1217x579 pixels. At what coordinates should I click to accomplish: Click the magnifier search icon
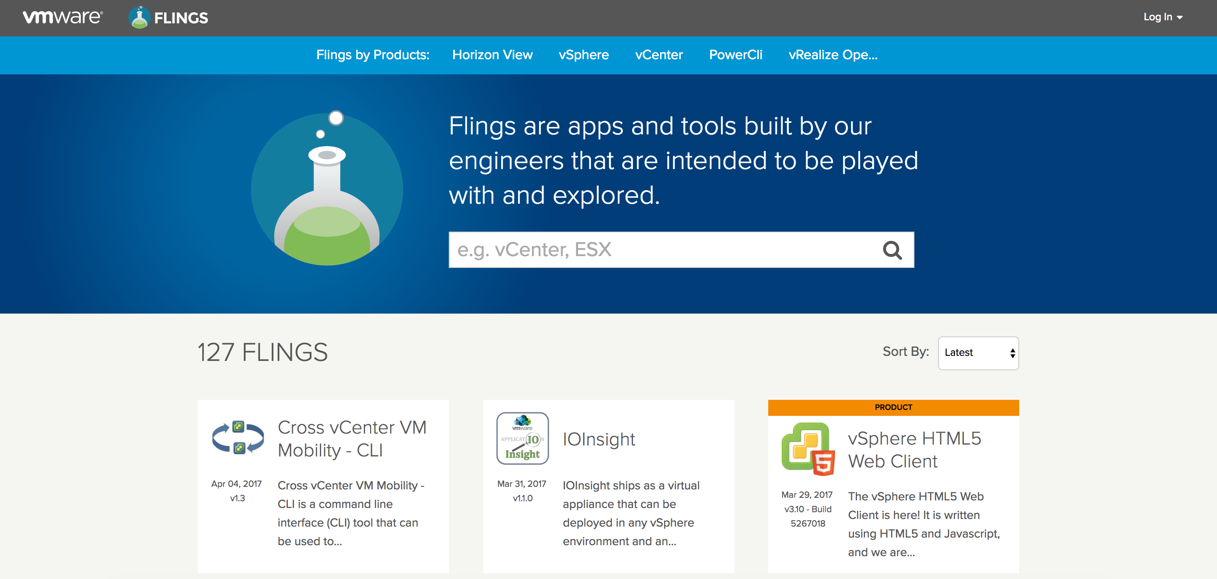[892, 250]
